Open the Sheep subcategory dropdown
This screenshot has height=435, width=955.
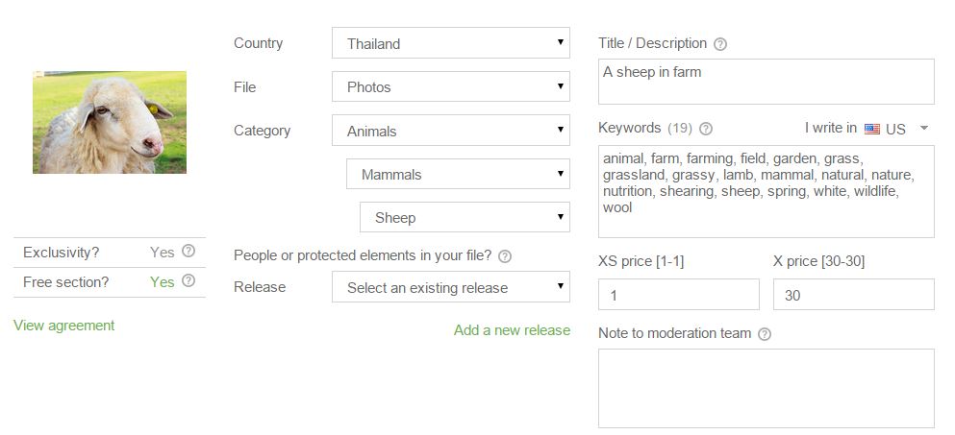(x=465, y=218)
